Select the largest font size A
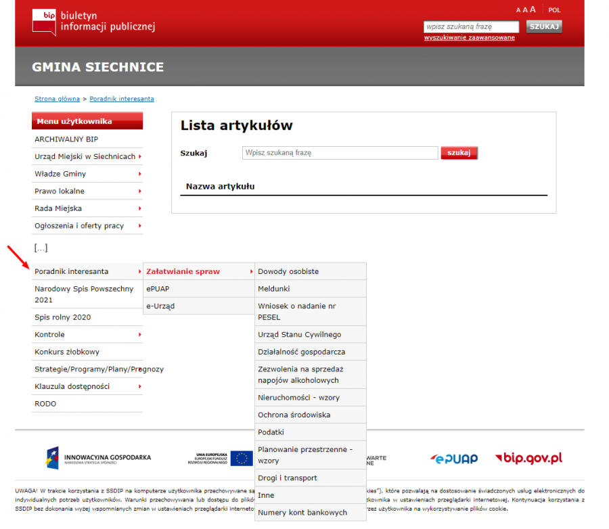 tap(533, 9)
